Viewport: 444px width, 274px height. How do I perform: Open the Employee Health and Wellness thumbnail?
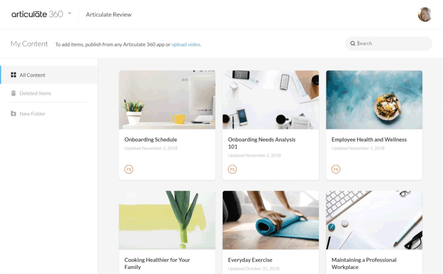pyautogui.click(x=374, y=100)
